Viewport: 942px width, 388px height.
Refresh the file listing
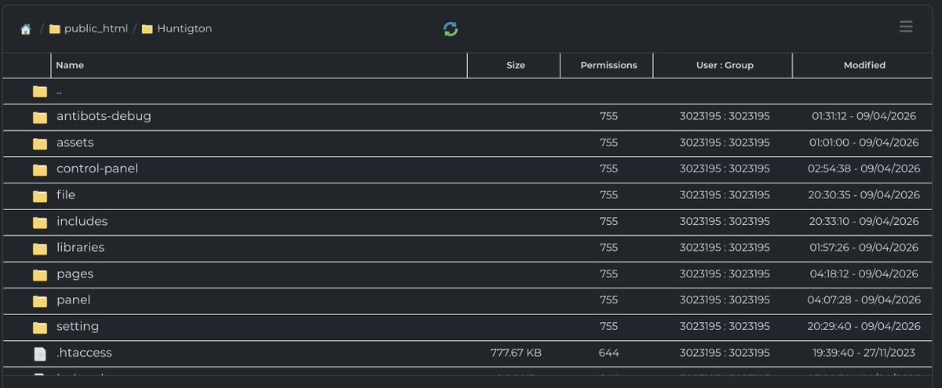coord(451,29)
